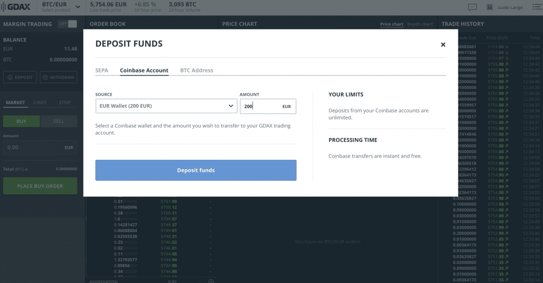Click the Deposit funds button

click(x=196, y=170)
